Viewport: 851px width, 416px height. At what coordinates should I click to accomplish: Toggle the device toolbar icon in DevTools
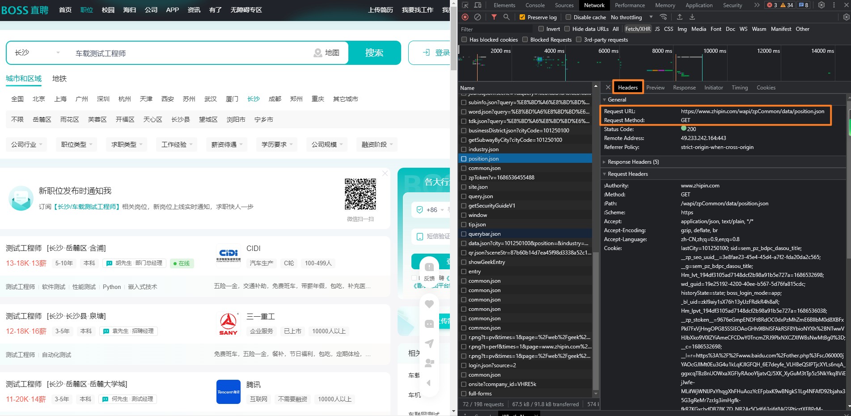[478, 5]
